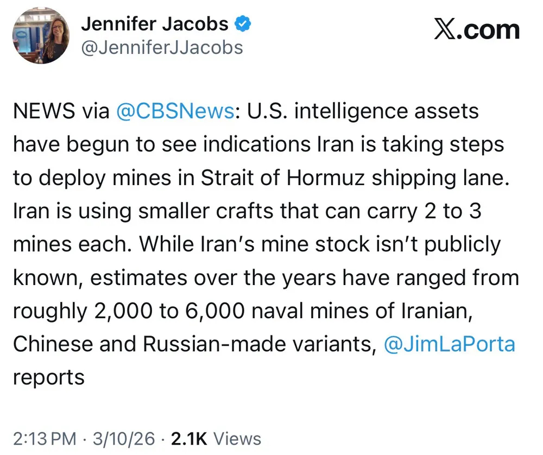Click the word "NEWS" starting the post

point(43,111)
